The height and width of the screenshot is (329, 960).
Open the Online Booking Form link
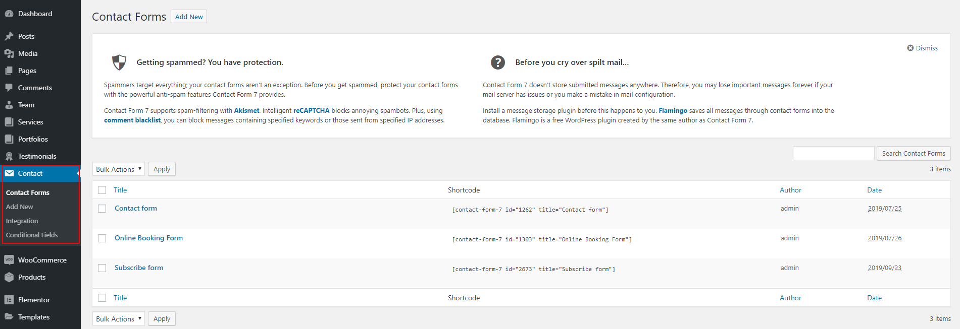[x=148, y=238]
